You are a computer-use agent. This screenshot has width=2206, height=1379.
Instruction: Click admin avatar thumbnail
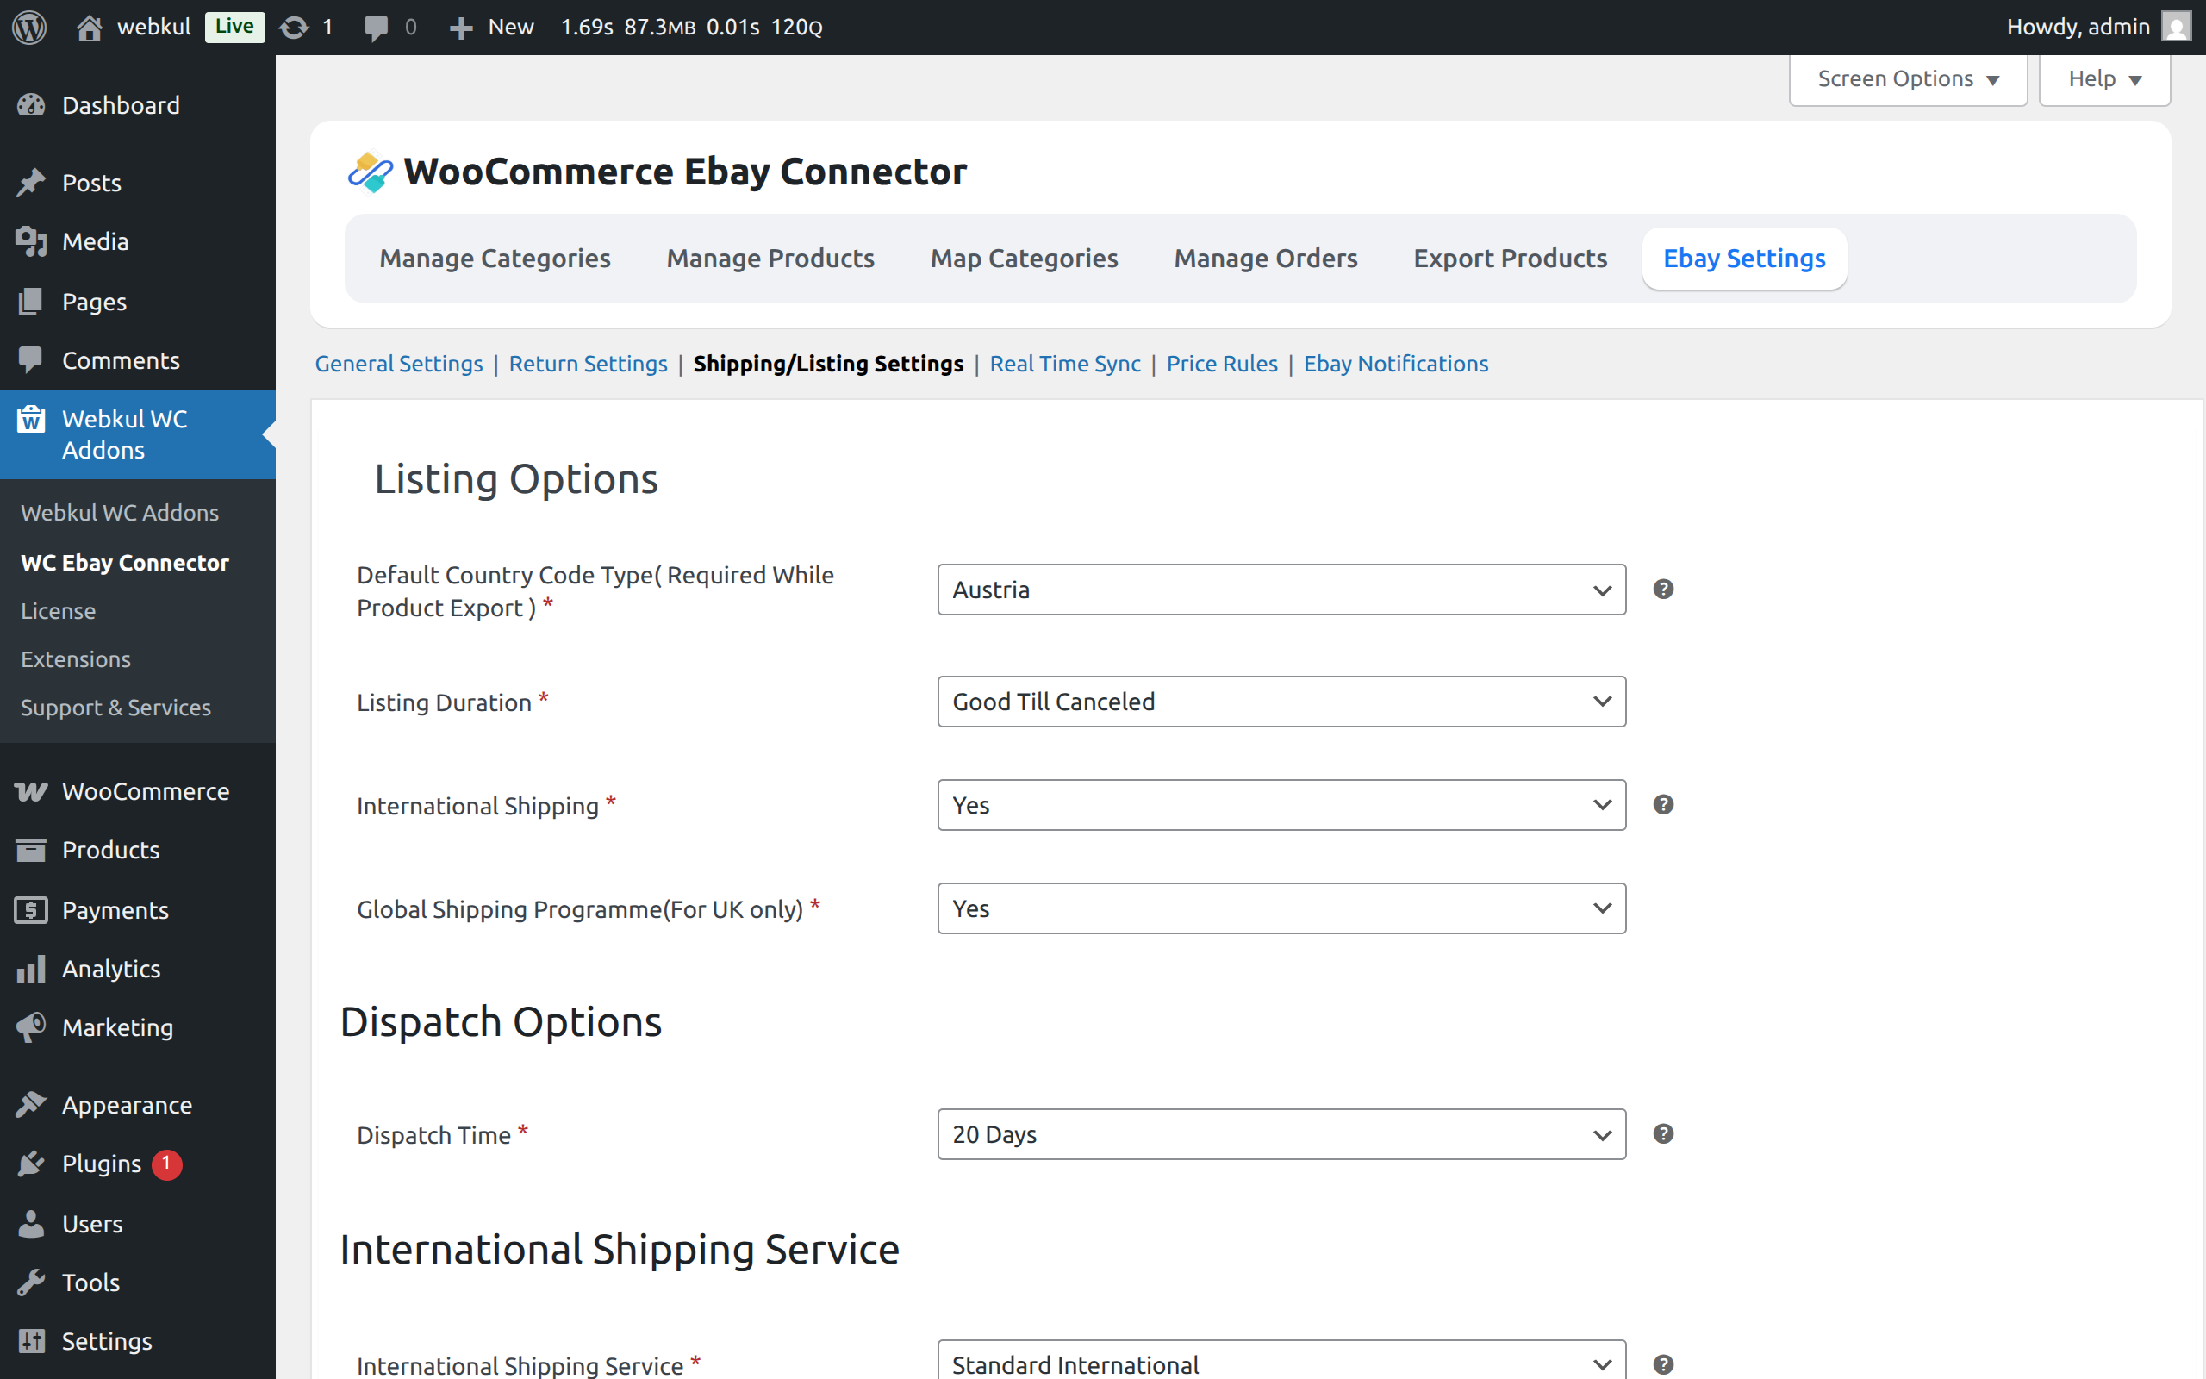[2176, 27]
